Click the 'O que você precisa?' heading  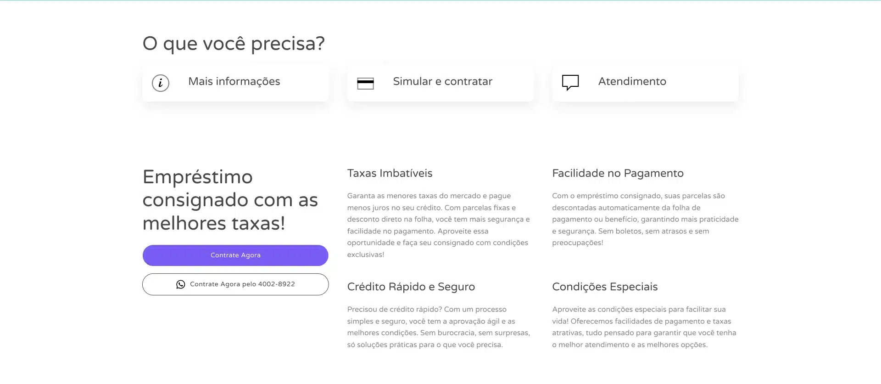(234, 44)
